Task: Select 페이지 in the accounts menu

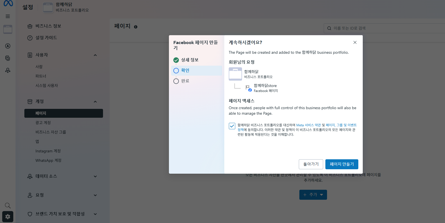Action: (x=64, y=113)
